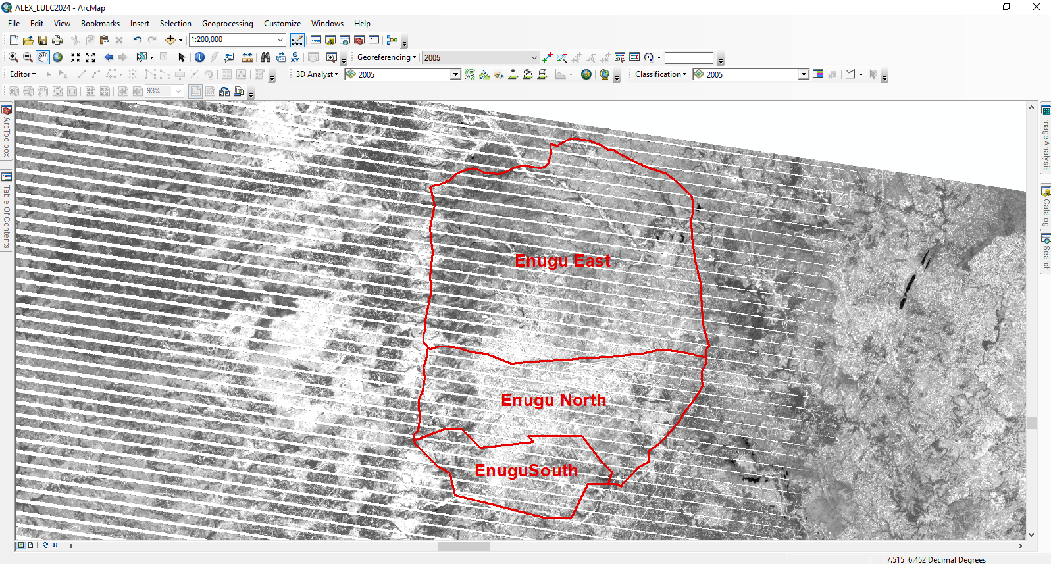Select Add Control Points georeferencing tool
The width and height of the screenshot is (1051, 564).
[548, 57]
